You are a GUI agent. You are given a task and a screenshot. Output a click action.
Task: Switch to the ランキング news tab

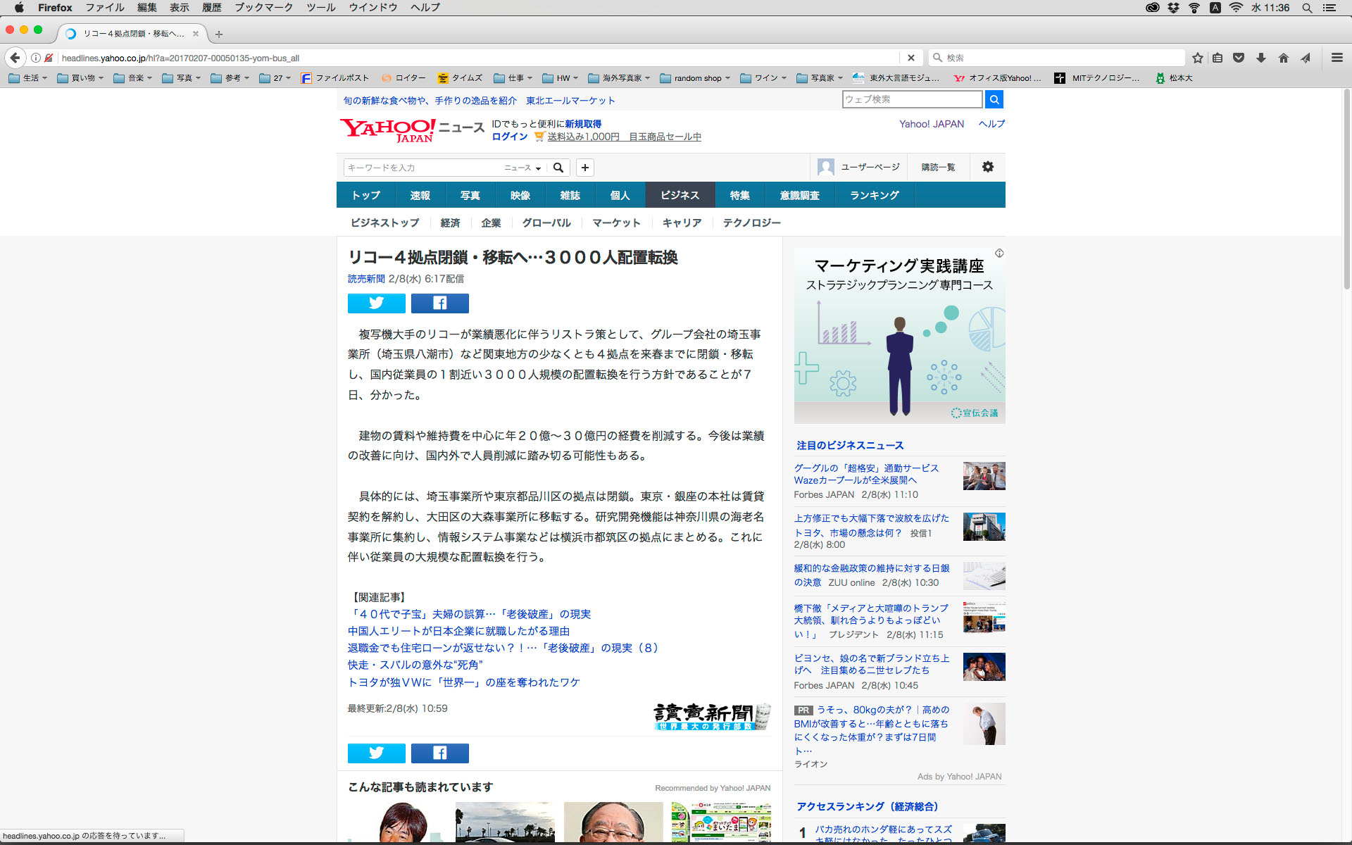click(x=874, y=195)
